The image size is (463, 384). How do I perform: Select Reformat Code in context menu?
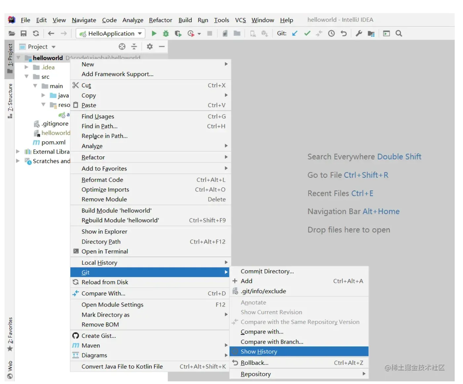[x=150, y=180]
